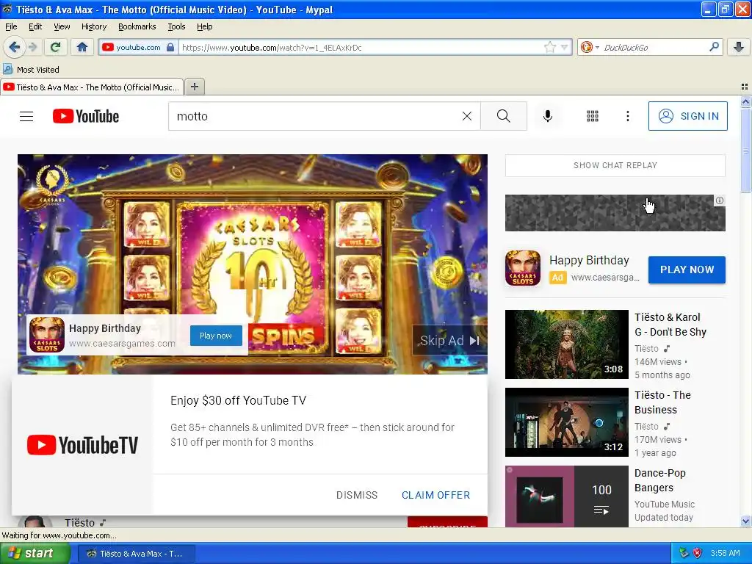Click the Skip Ad button
This screenshot has width=752, height=564.
click(x=449, y=341)
